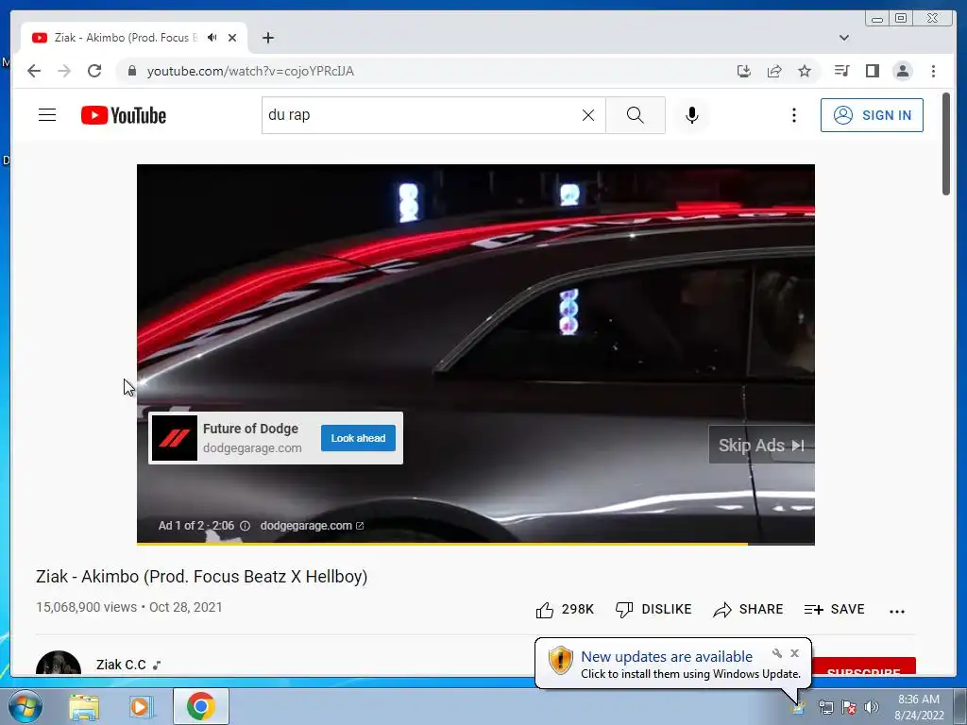Open the Windows Start menu
This screenshot has height=725, width=967.
click(25, 706)
